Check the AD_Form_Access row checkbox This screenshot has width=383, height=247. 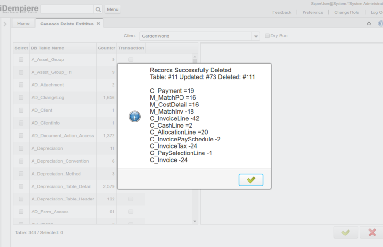(21, 212)
